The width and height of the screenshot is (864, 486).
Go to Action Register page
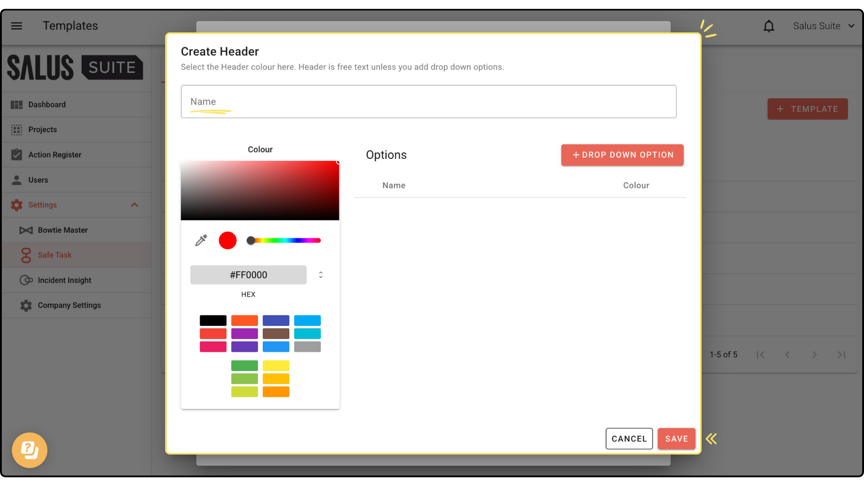[54, 155]
